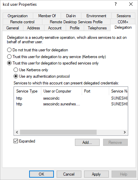Select the http sescoindc service row
Viewport: 138px width, 180px height.
tap(71, 98)
